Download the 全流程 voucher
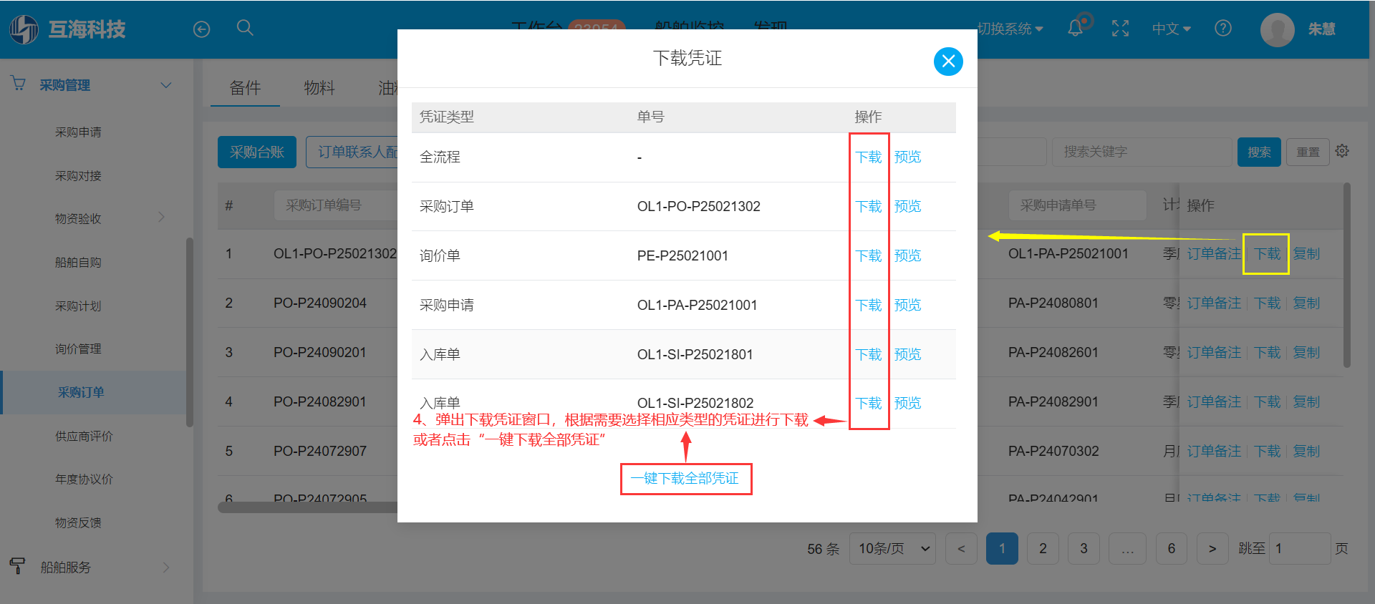 pyautogui.click(x=869, y=157)
